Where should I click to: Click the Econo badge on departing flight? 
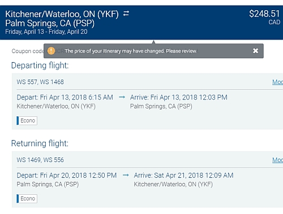(x=27, y=121)
